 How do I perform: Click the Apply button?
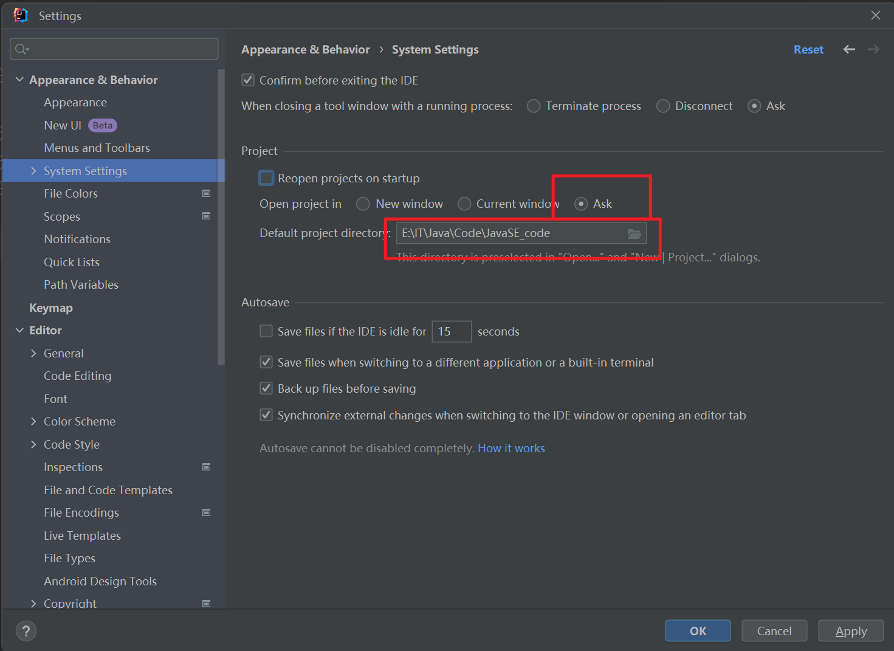pyautogui.click(x=850, y=630)
